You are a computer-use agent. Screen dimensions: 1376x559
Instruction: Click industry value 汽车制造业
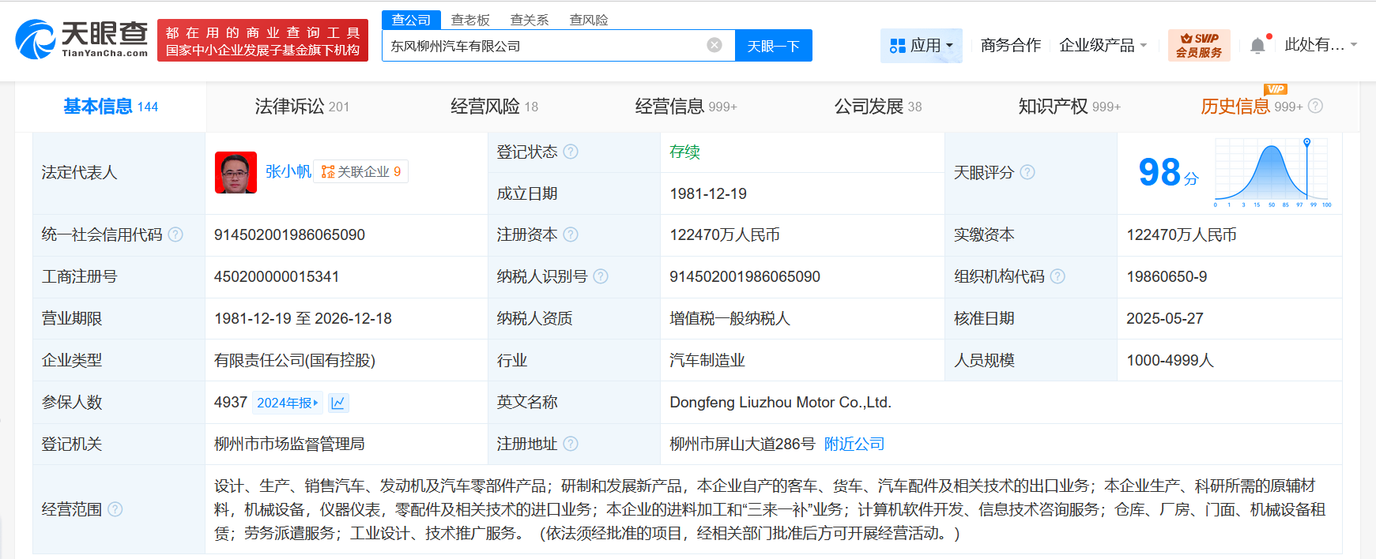[707, 360]
